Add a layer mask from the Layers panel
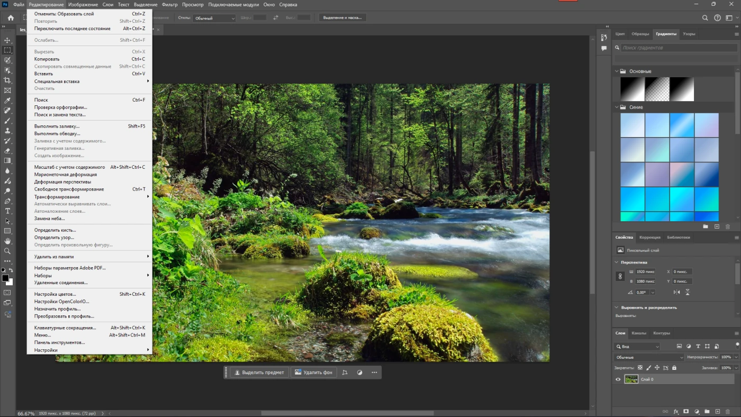 tap(686, 411)
